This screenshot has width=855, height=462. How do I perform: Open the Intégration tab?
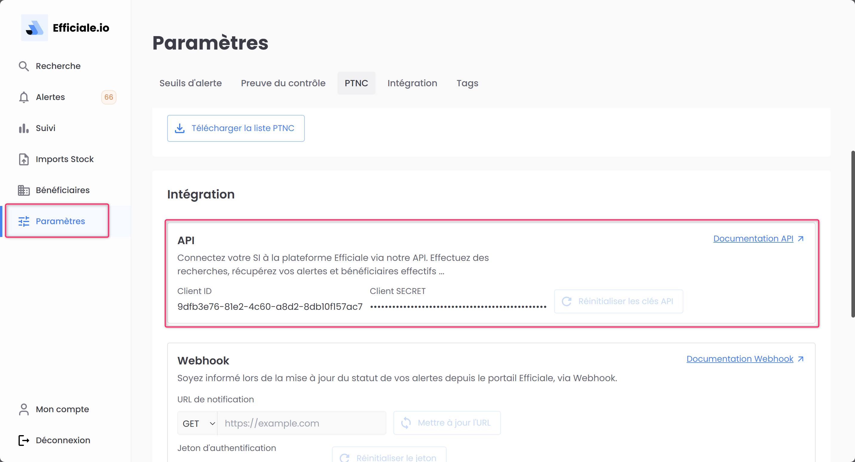click(412, 83)
